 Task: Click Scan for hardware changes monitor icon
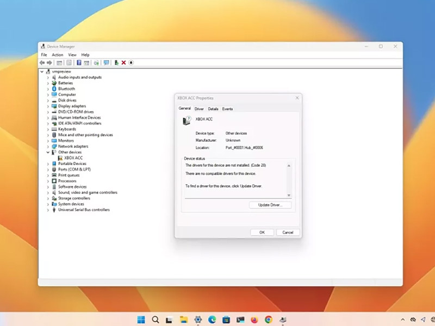pos(106,62)
